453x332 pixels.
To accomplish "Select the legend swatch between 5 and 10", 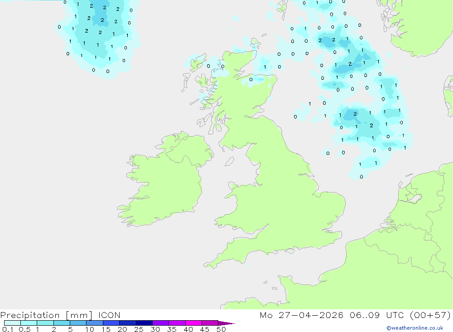I will 78,323.
